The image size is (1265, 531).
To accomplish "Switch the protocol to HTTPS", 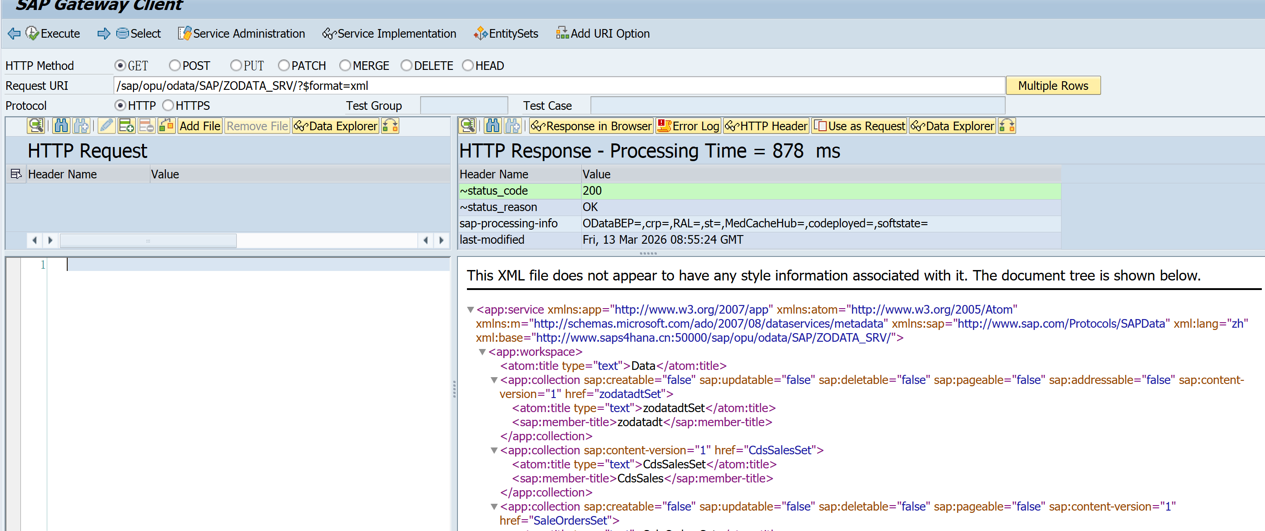I will click(169, 105).
